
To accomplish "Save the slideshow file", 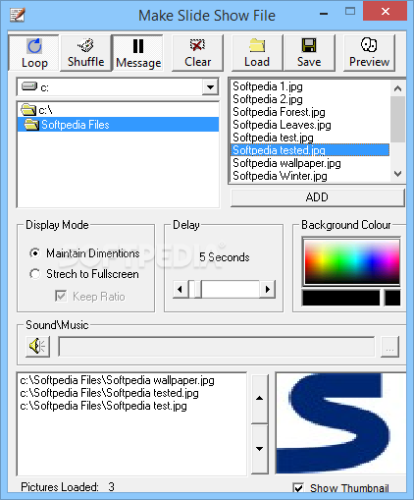I will pyautogui.click(x=309, y=53).
